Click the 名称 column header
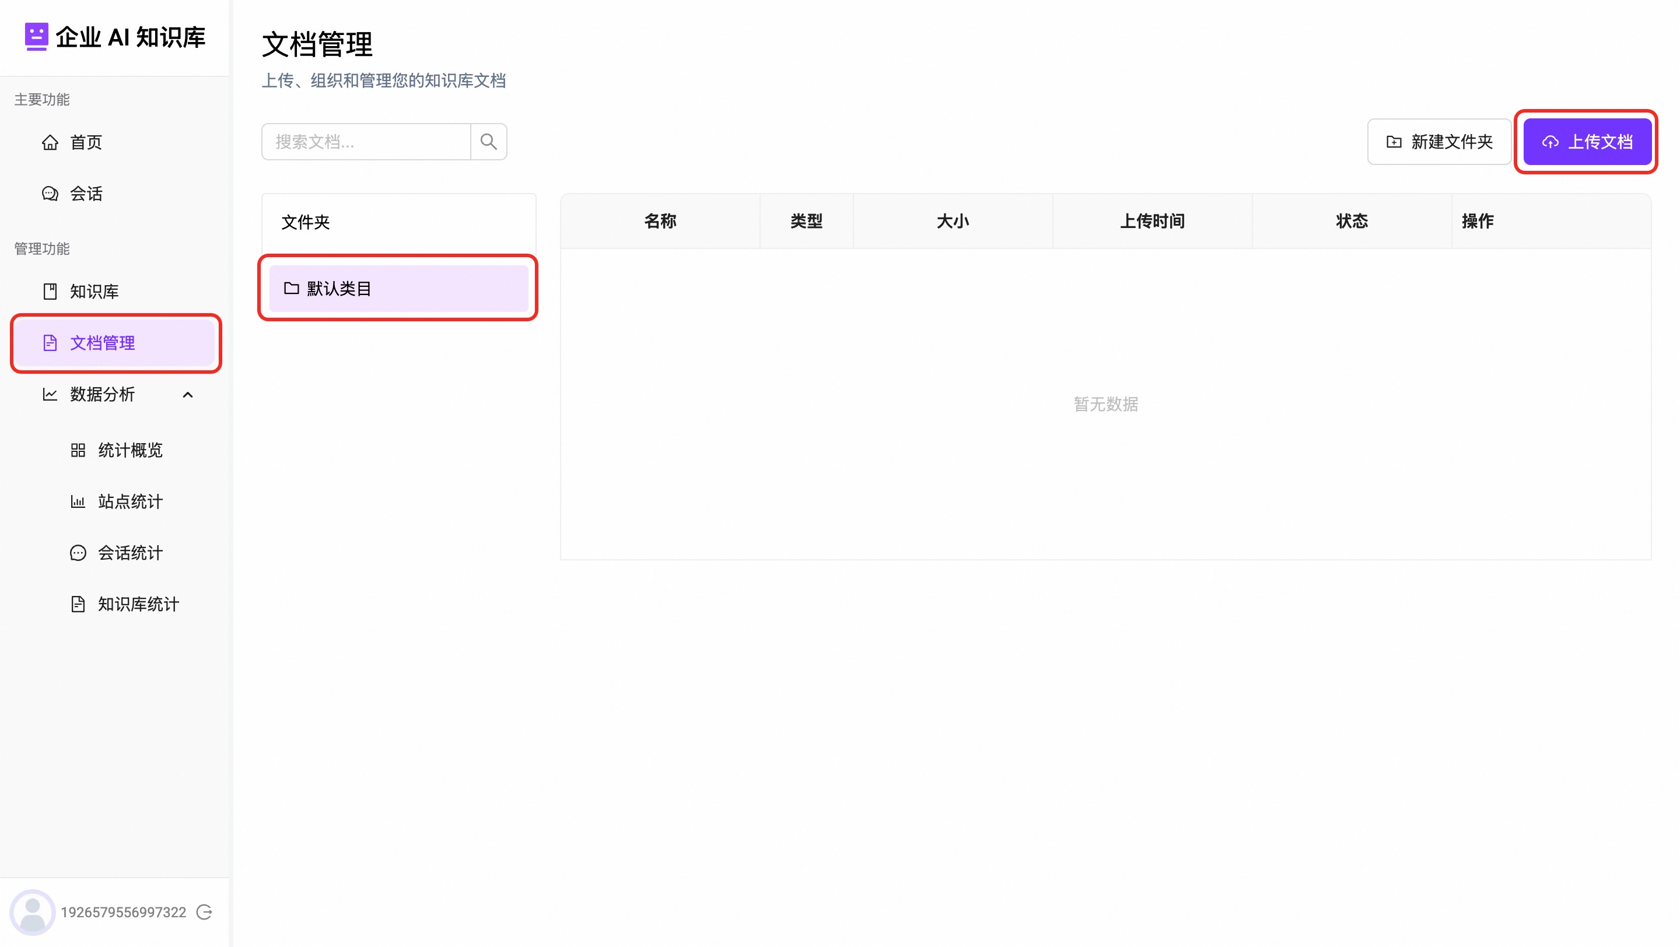Screen dimensions: 1680x947 660,221
